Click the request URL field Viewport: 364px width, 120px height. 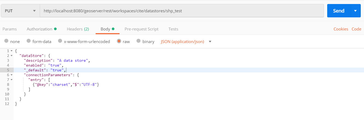point(182,11)
